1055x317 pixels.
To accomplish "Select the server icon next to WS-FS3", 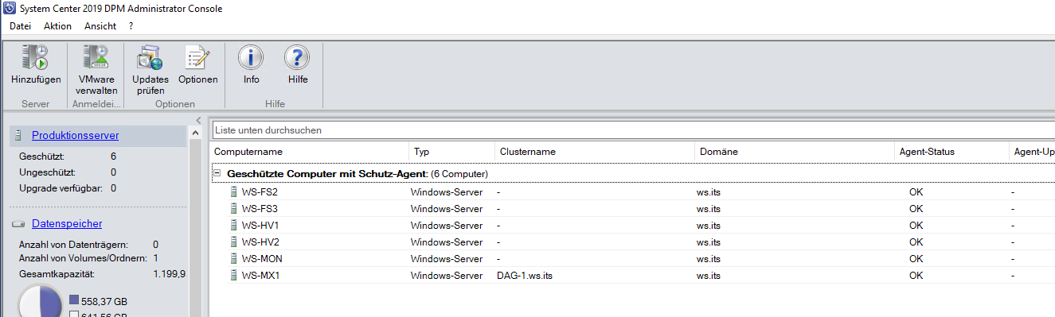I will click(x=233, y=209).
